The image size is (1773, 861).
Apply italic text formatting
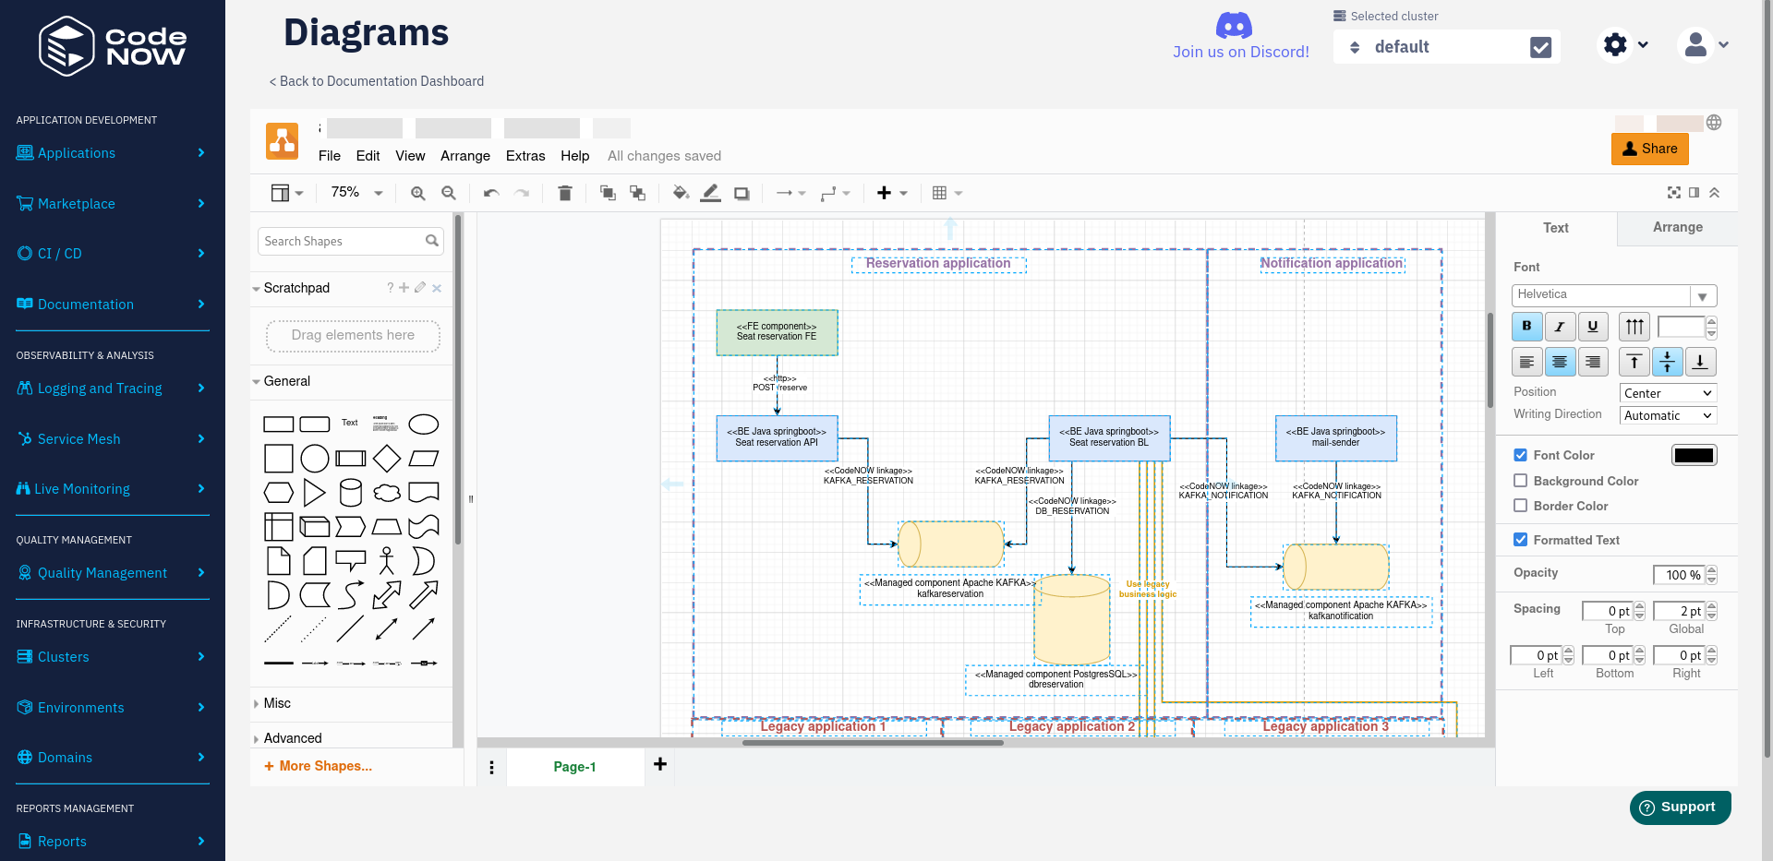coord(1560,326)
